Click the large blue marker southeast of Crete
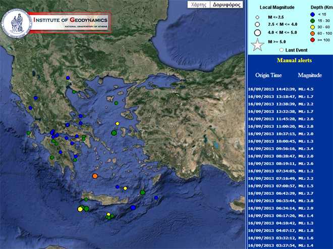 pos(133,208)
